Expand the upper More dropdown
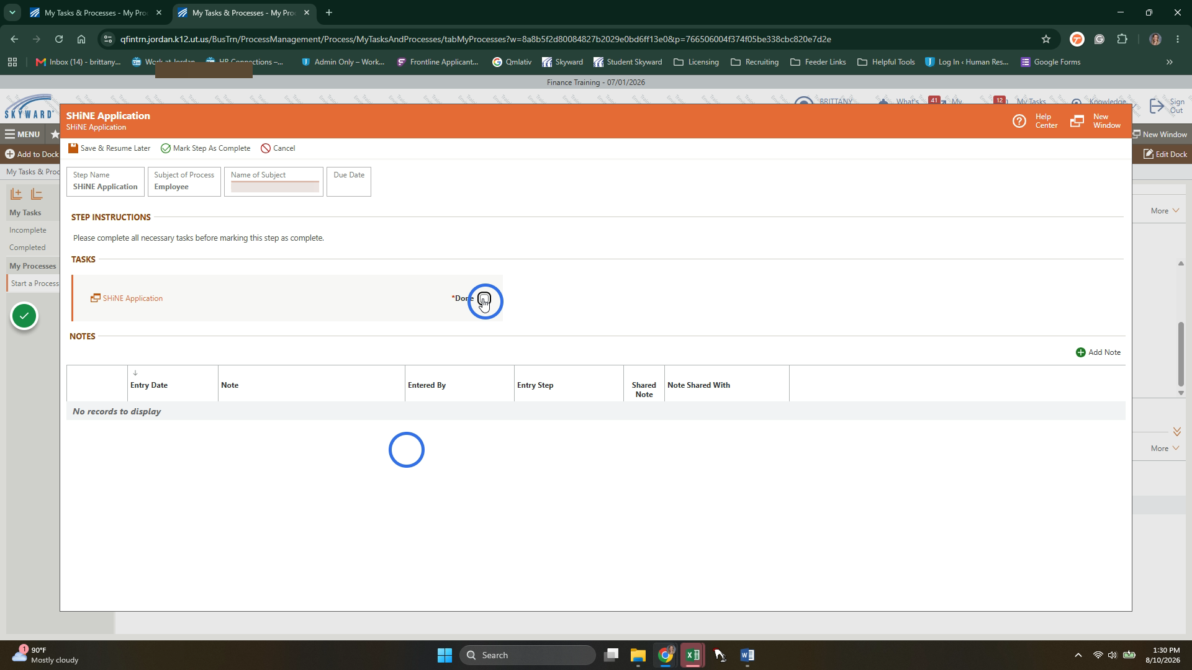 tap(1164, 211)
